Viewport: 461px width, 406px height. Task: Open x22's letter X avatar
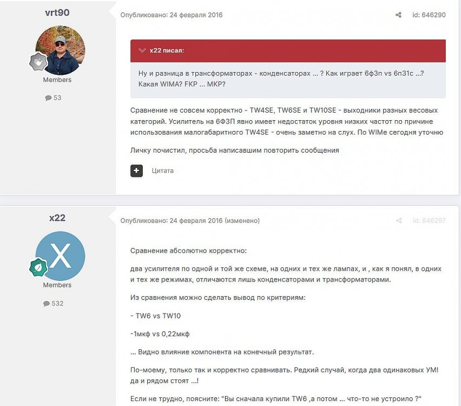[60, 256]
